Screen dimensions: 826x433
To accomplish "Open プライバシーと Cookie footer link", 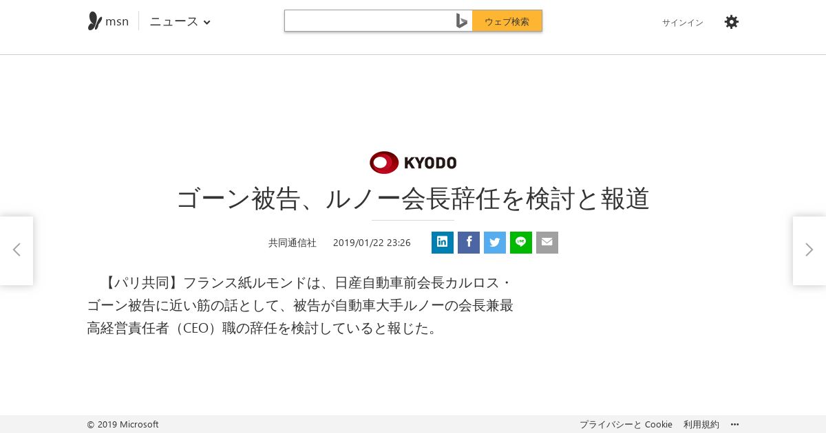I will 626,425.
